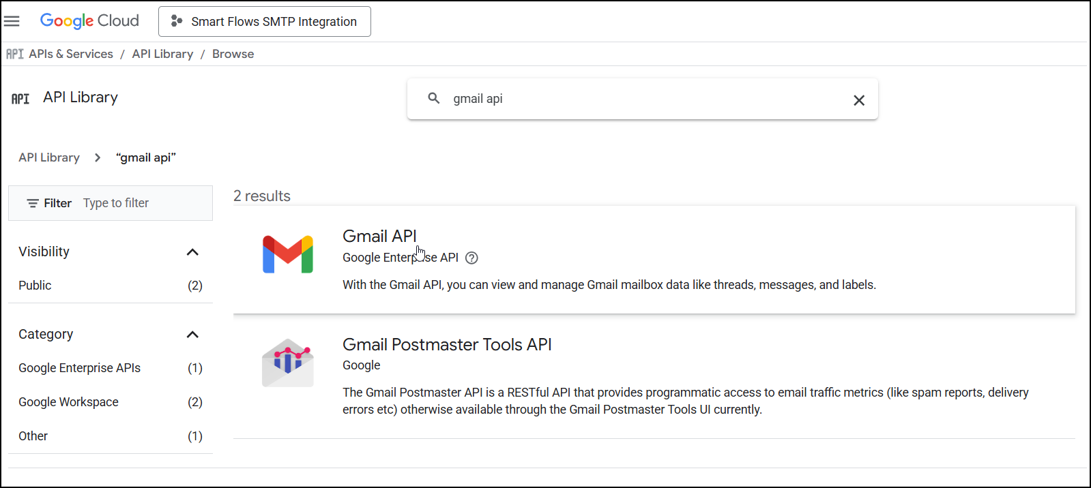Click the search magnifier icon
This screenshot has width=1091, height=488.
tap(434, 98)
